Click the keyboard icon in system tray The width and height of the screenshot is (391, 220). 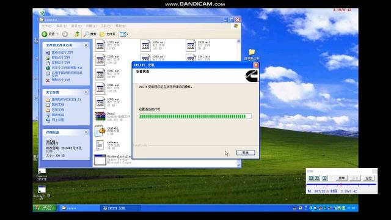click(x=294, y=208)
